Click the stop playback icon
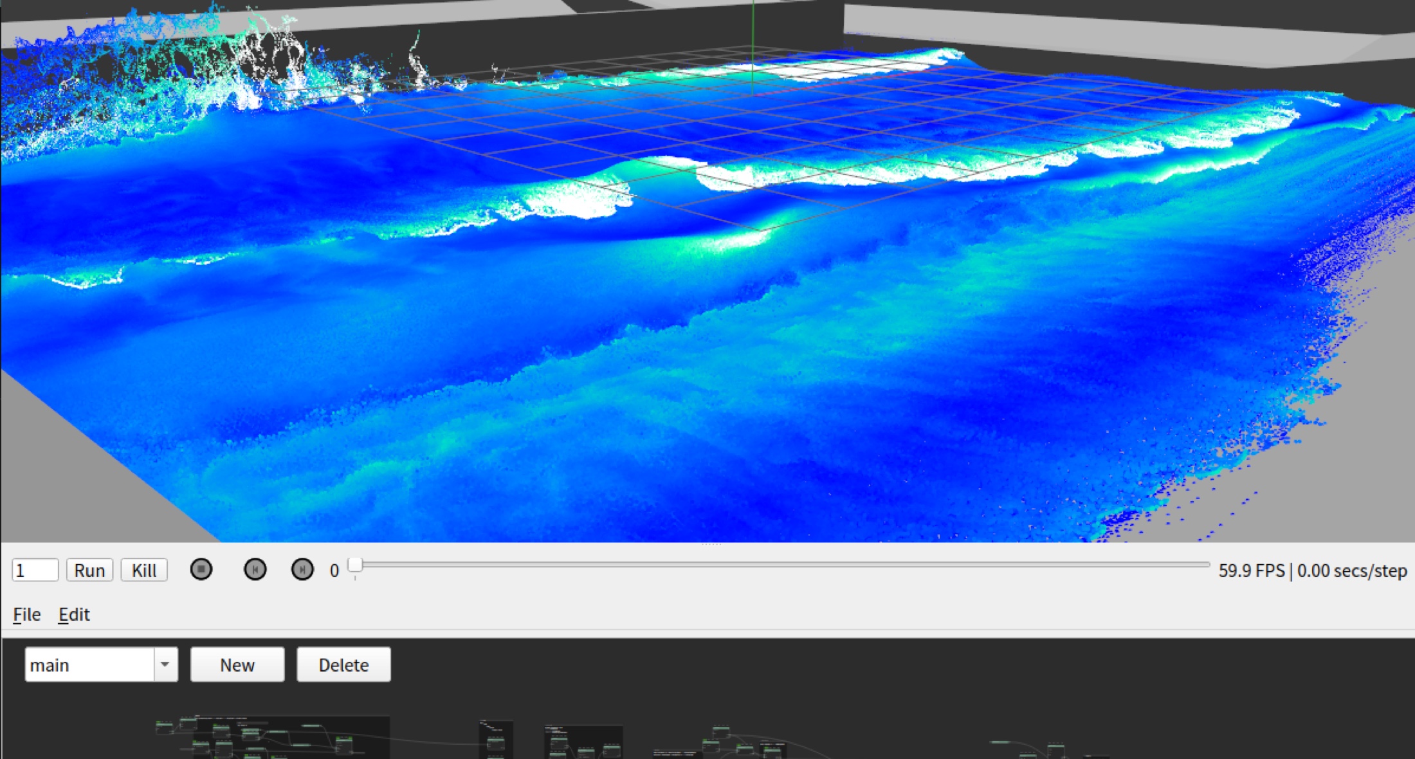This screenshot has width=1415, height=759. point(201,569)
